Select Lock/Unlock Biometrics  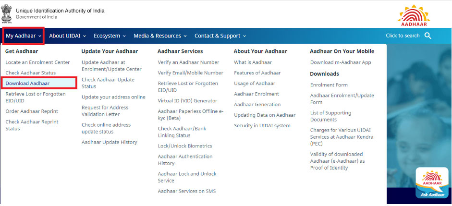pyautogui.click(x=185, y=146)
